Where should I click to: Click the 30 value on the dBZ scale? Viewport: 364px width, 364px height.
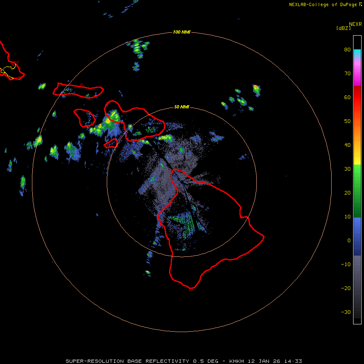(347, 169)
